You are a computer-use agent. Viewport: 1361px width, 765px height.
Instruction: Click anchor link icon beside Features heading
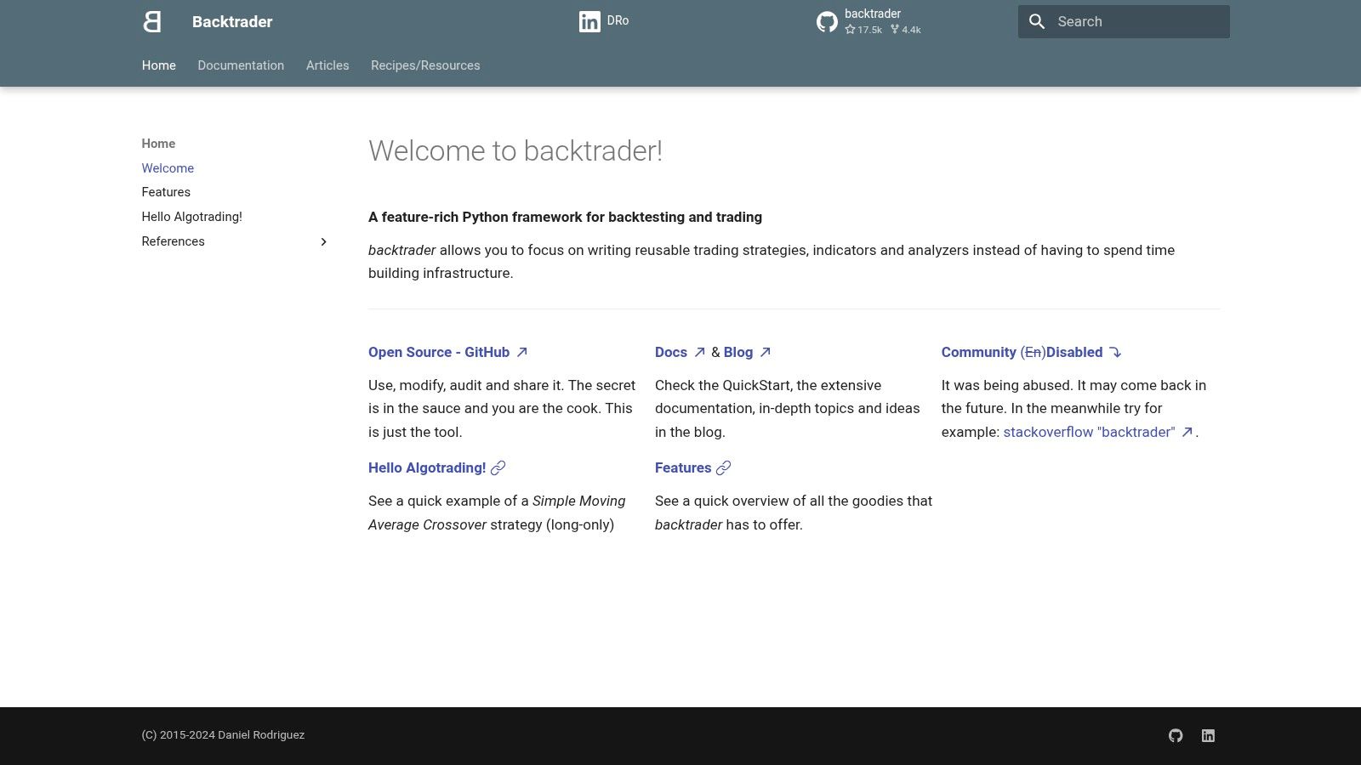pos(723,467)
